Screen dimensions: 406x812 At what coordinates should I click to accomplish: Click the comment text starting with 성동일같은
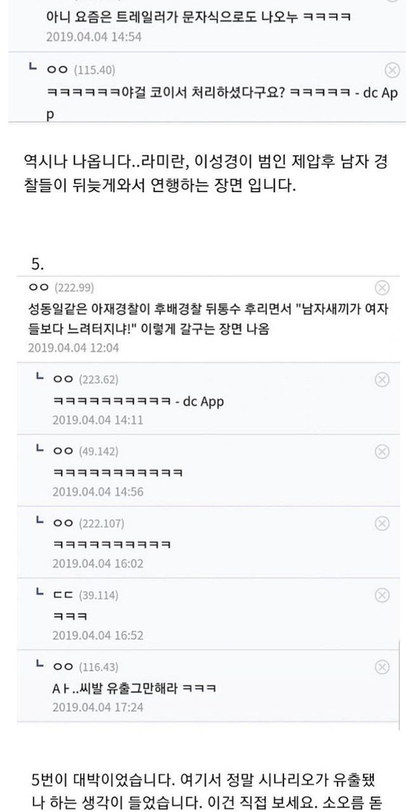[203, 318]
